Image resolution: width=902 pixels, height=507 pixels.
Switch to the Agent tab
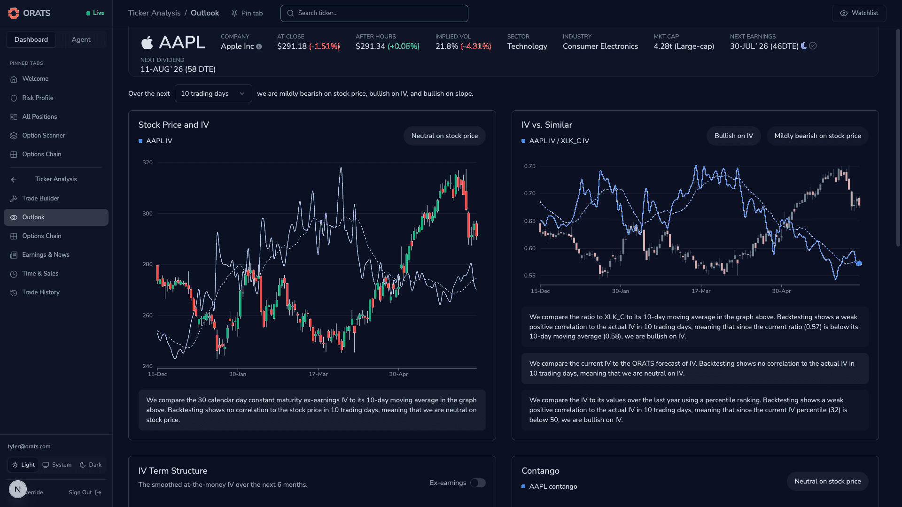coord(81,39)
